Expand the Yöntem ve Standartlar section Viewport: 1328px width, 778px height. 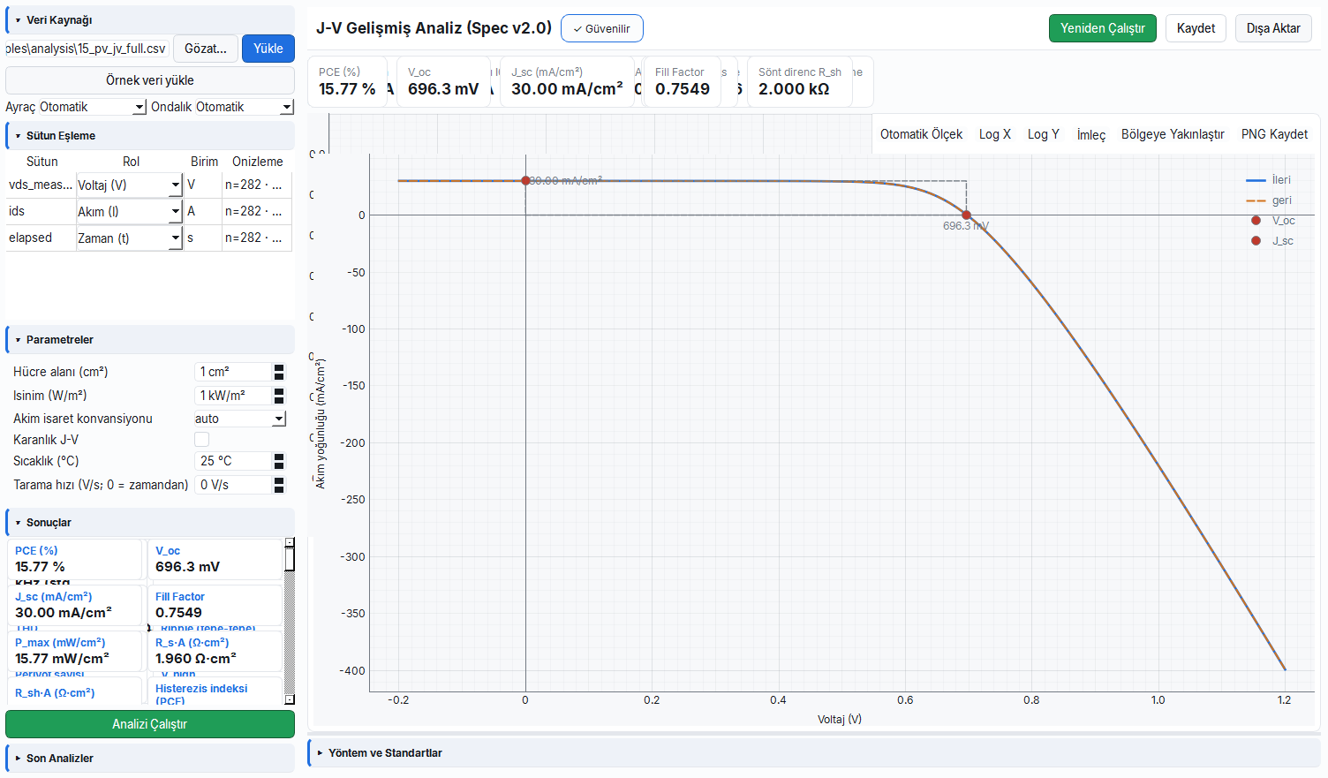click(814, 752)
